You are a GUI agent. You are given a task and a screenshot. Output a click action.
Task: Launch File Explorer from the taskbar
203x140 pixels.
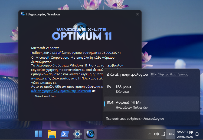(x=51, y=134)
